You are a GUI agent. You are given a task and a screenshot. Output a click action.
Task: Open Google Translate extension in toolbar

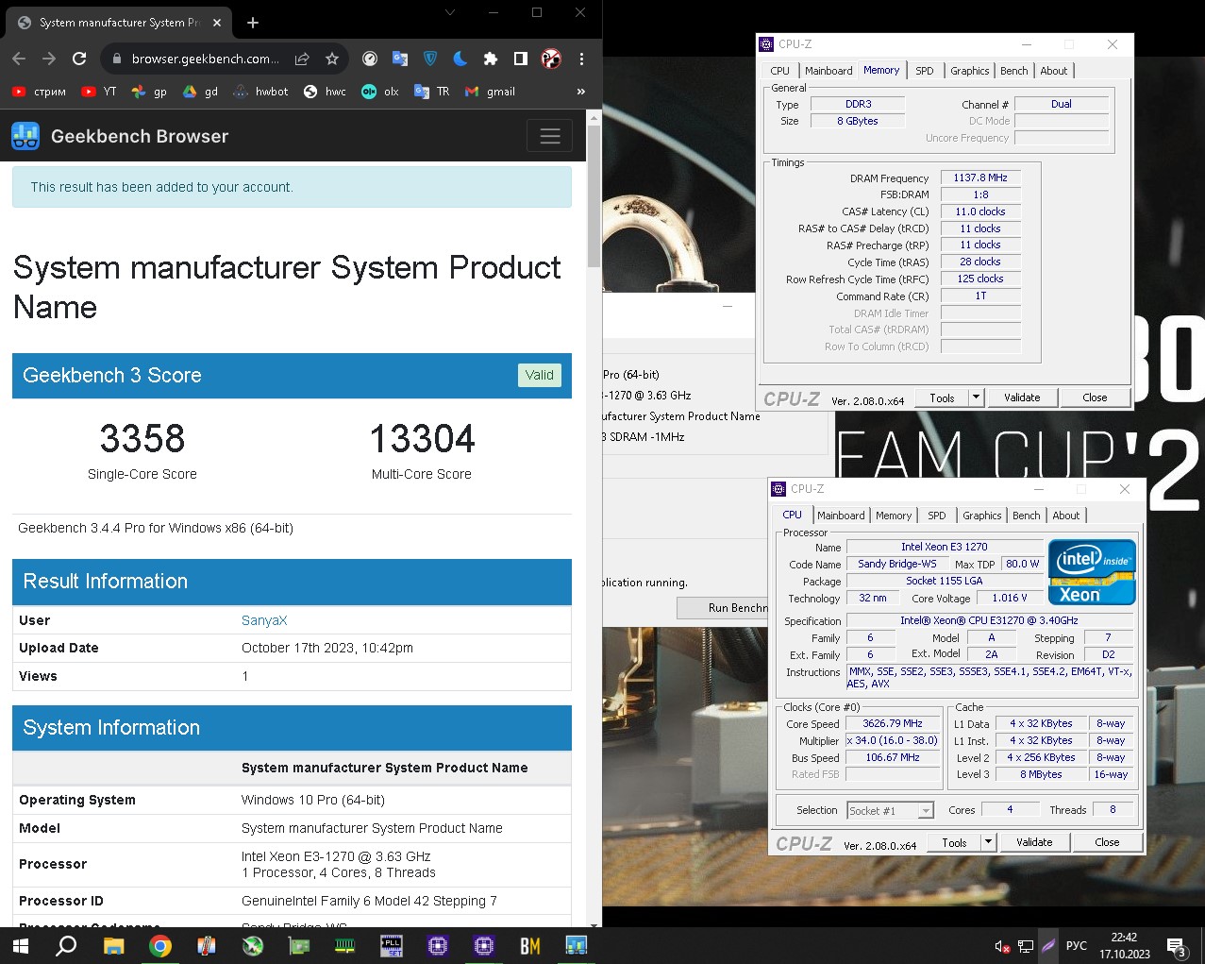click(400, 59)
